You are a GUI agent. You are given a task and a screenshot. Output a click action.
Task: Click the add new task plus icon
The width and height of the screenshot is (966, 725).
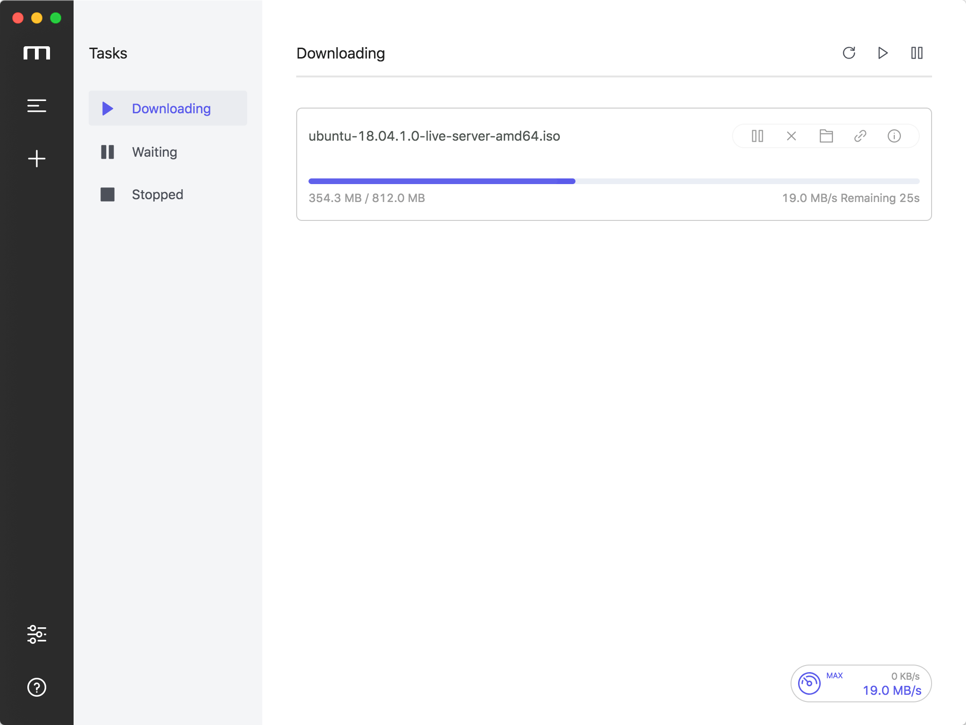pyautogui.click(x=37, y=159)
